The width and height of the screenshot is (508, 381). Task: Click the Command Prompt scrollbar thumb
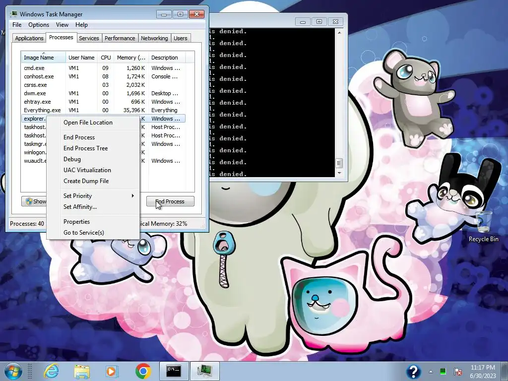tap(339, 163)
